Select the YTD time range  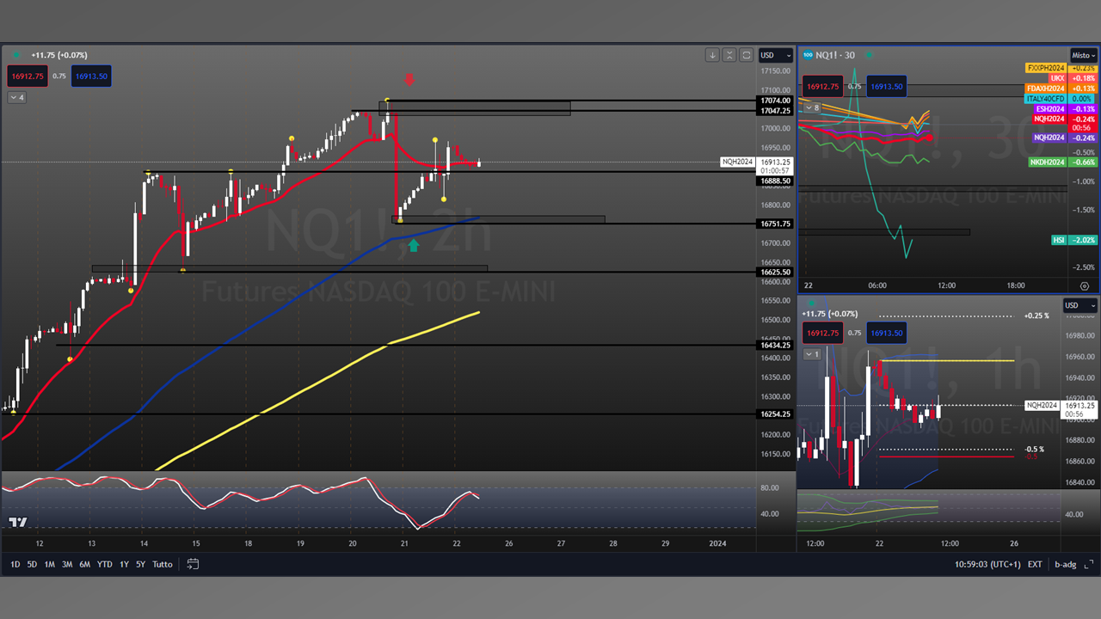[x=104, y=564]
